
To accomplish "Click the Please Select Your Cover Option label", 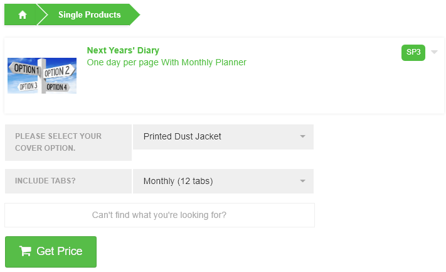I will [x=58, y=142].
